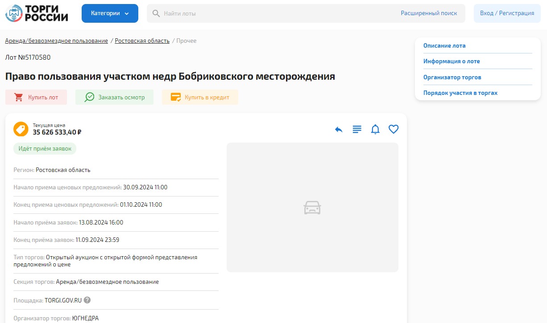The image size is (547, 323).
Task: Click the TORGI.GOV.RU help question mark icon
Action: 87,300
